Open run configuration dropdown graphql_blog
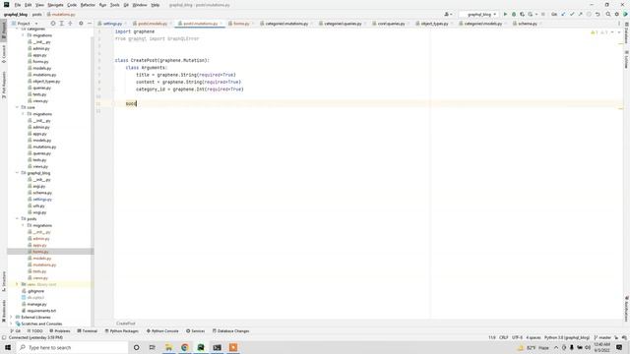 coord(479,14)
